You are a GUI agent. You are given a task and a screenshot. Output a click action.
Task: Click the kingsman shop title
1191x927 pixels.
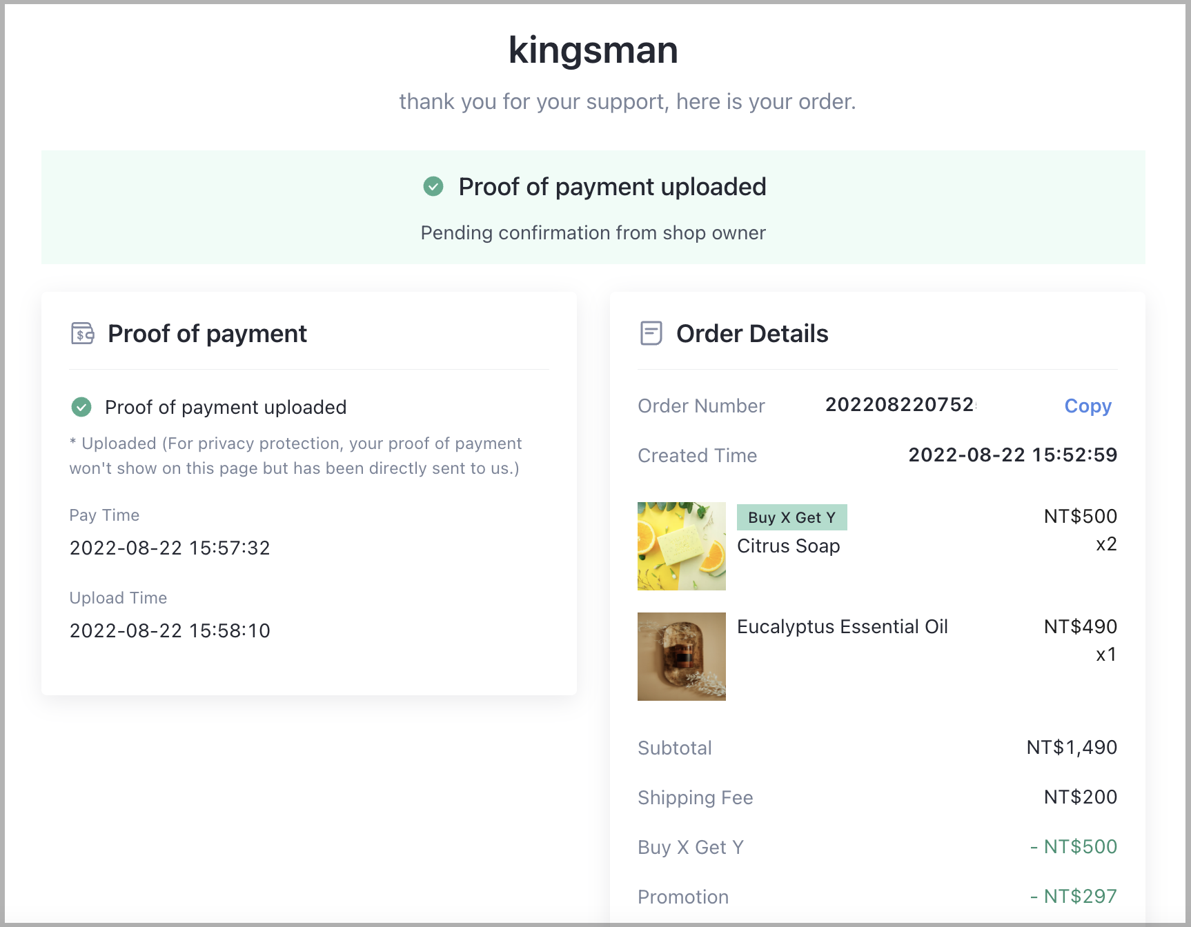[x=593, y=50]
